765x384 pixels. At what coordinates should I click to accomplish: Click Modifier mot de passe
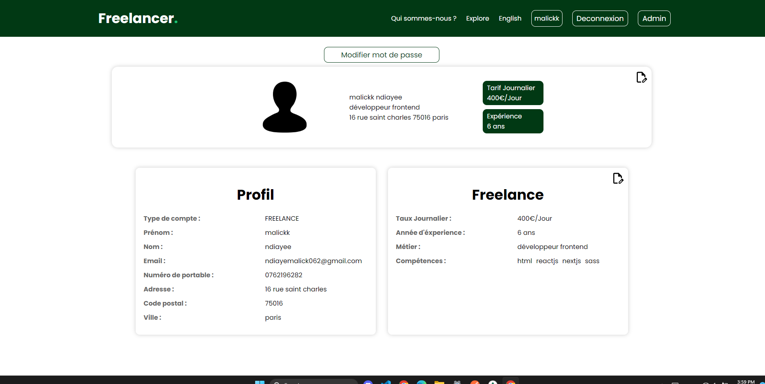click(381, 55)
